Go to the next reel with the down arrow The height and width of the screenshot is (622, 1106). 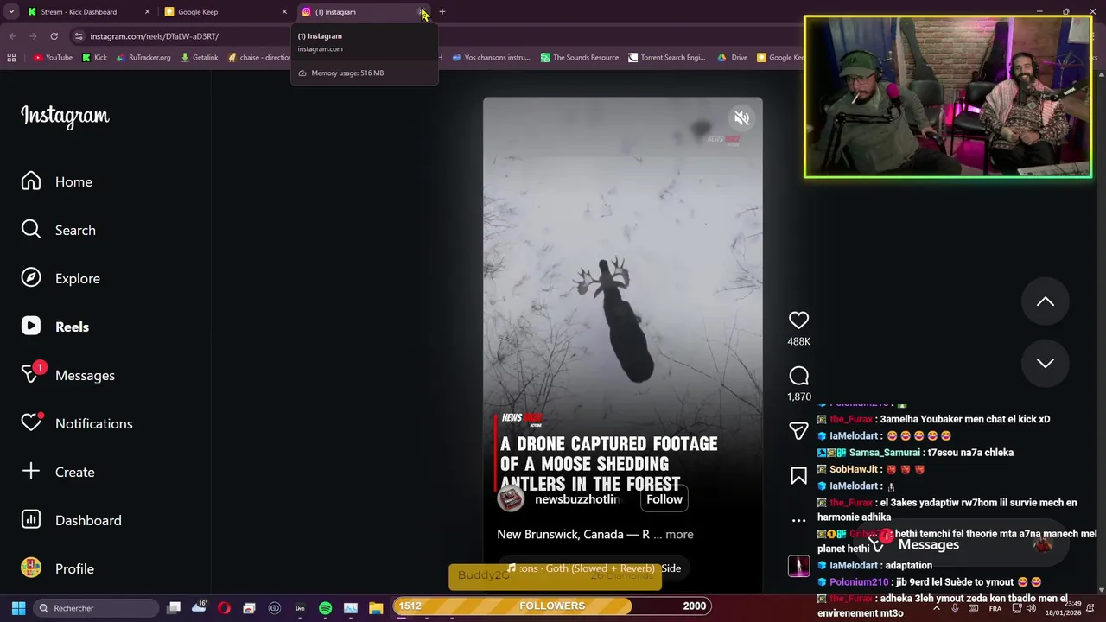click(x=1046, y=363)
